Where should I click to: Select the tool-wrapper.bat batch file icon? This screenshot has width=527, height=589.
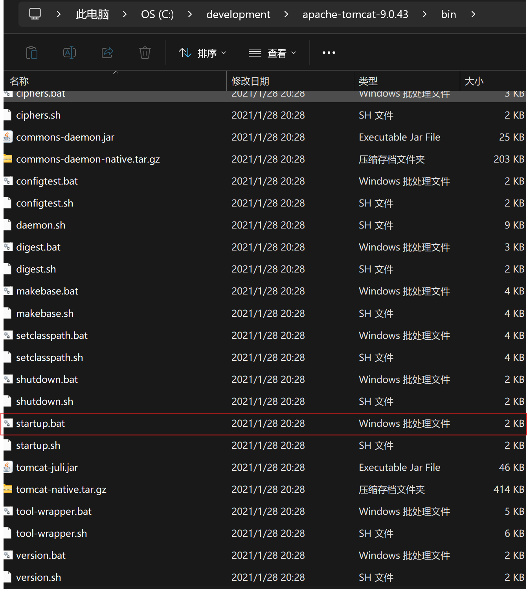coord(8,511)
